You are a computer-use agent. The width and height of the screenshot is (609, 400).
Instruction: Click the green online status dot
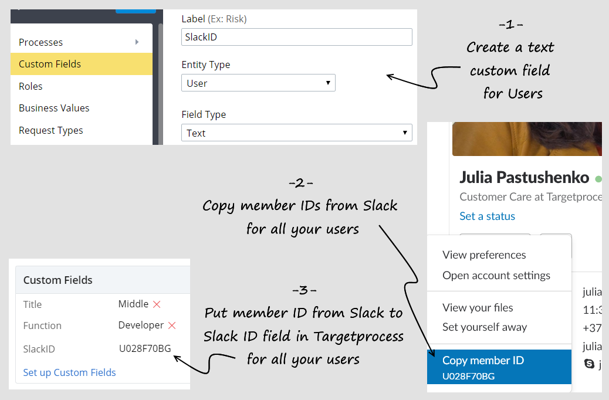pyautogui.click(x=598, y=179)
